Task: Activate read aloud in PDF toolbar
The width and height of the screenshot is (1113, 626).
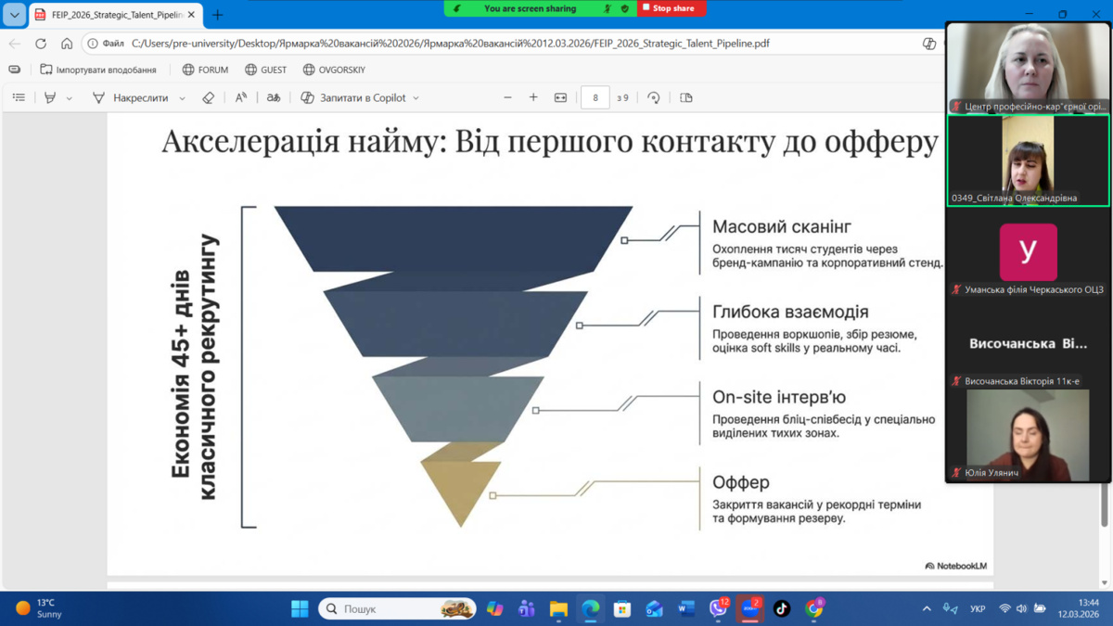Action: point(241,97)
